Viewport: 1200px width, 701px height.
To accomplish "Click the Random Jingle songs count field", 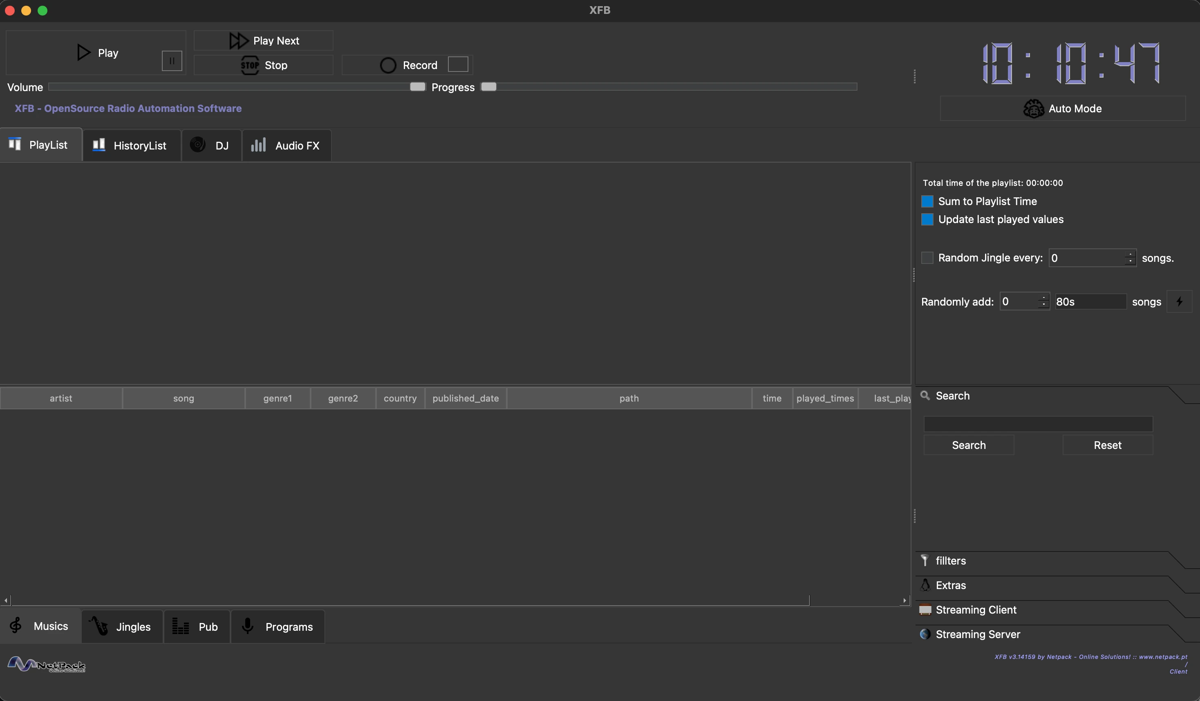I will [x=1087, y=258].
